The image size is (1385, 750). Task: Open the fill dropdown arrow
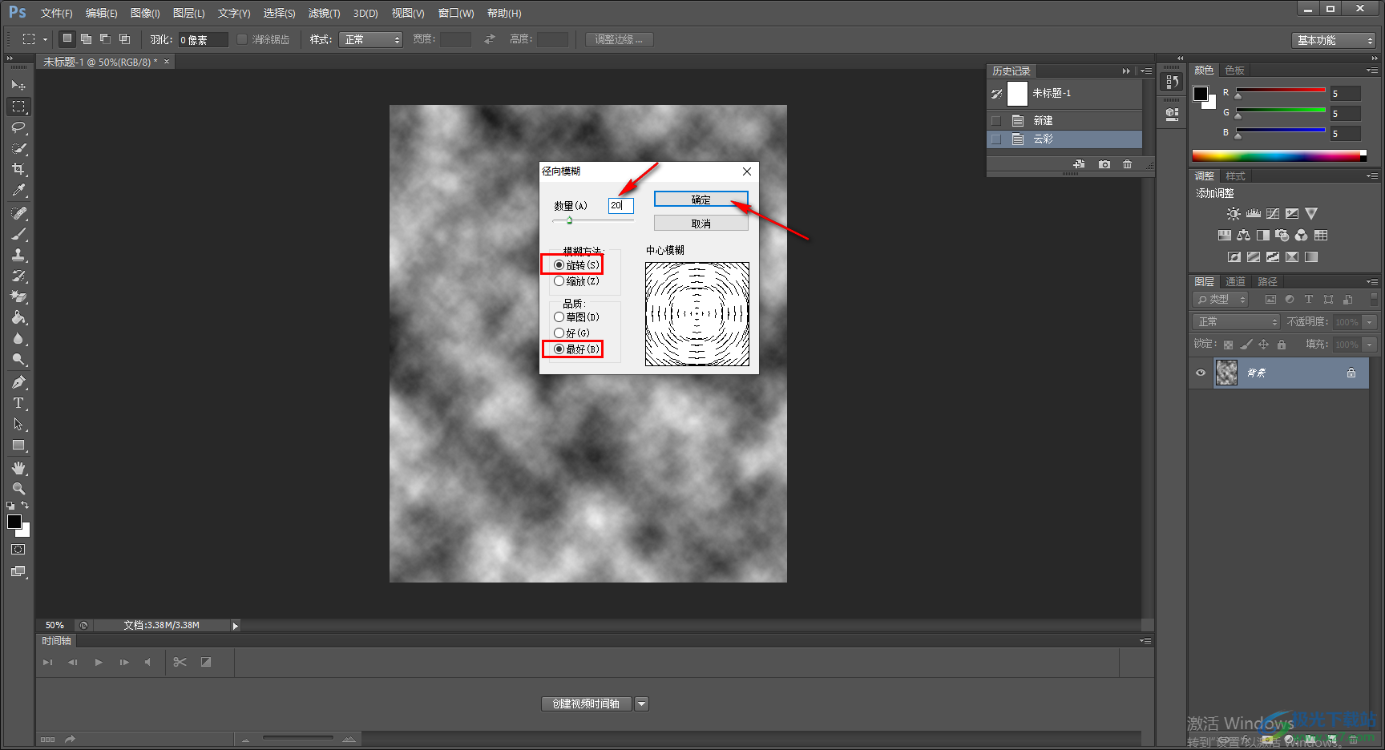tap(1369, 344)
